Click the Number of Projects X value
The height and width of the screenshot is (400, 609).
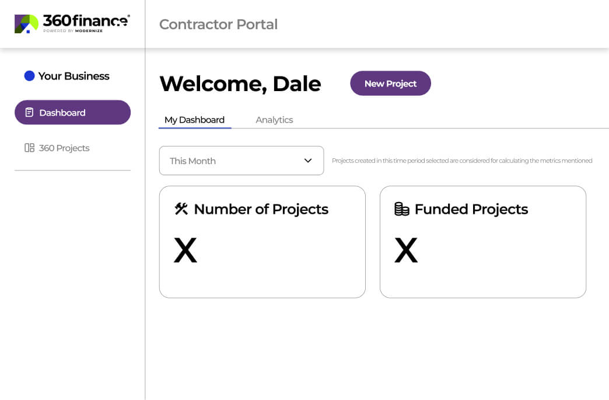(x=185, y=251)
